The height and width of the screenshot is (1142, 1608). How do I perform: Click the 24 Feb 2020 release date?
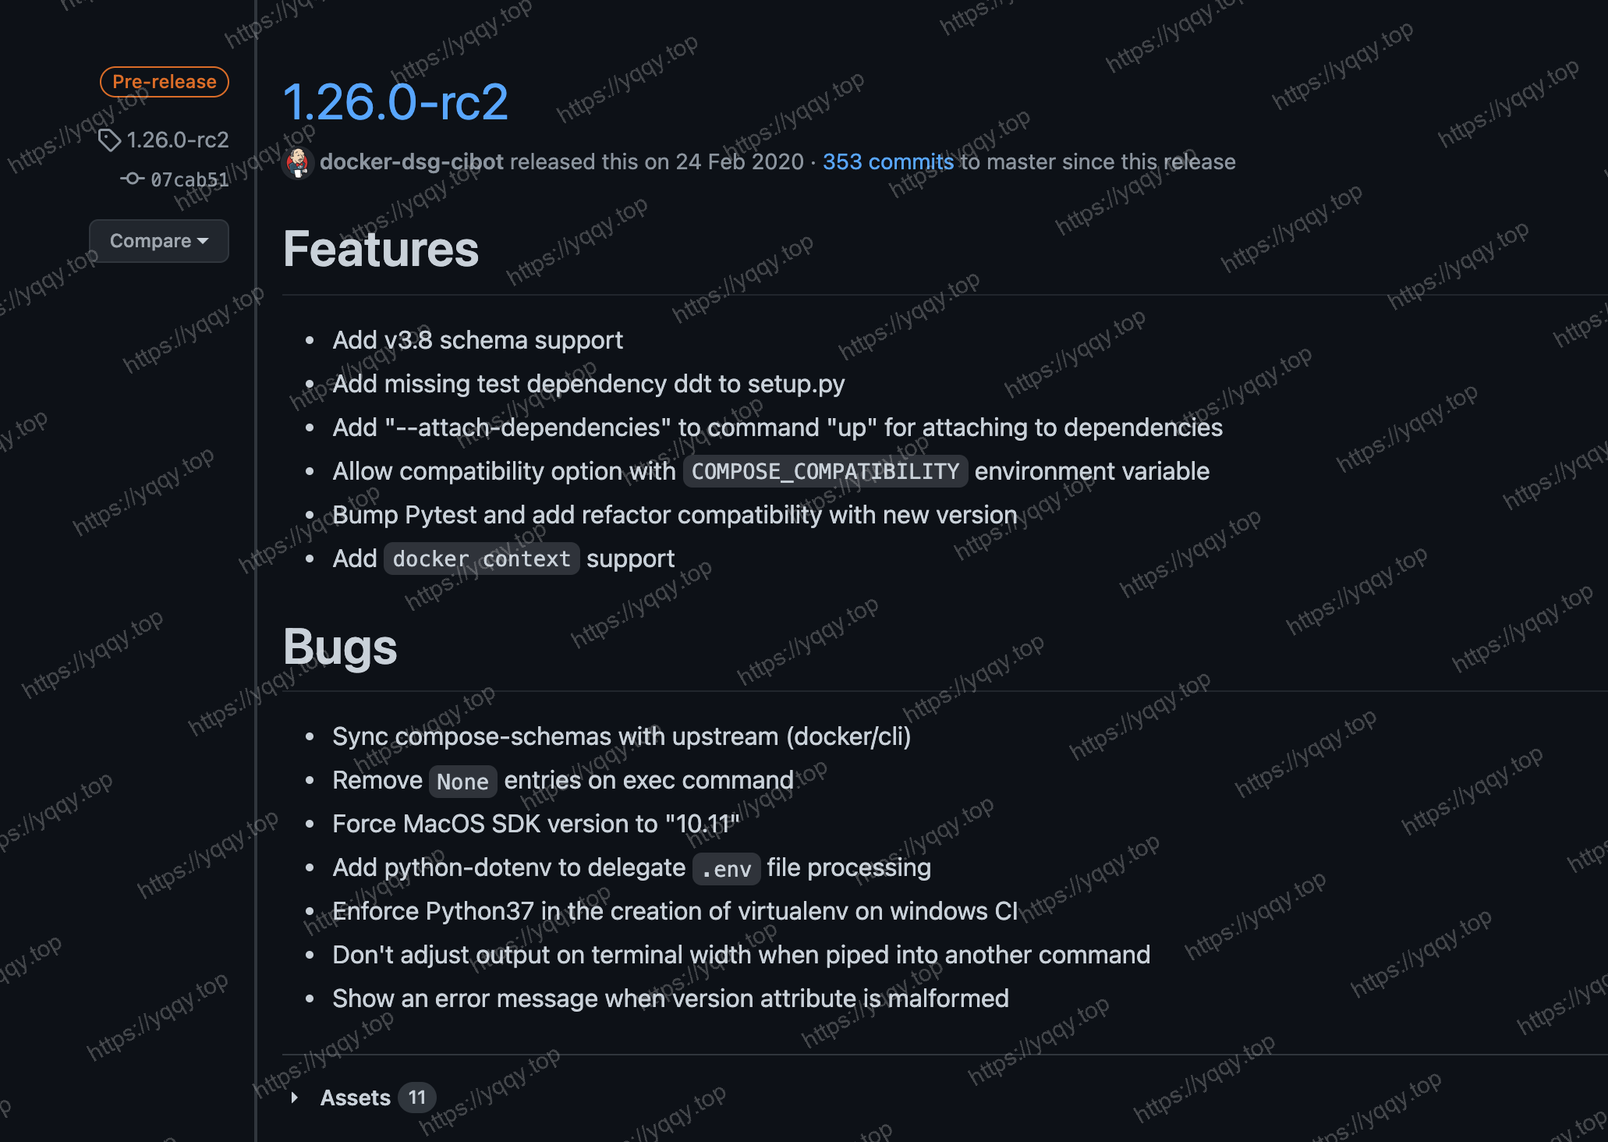pos(739,161)
